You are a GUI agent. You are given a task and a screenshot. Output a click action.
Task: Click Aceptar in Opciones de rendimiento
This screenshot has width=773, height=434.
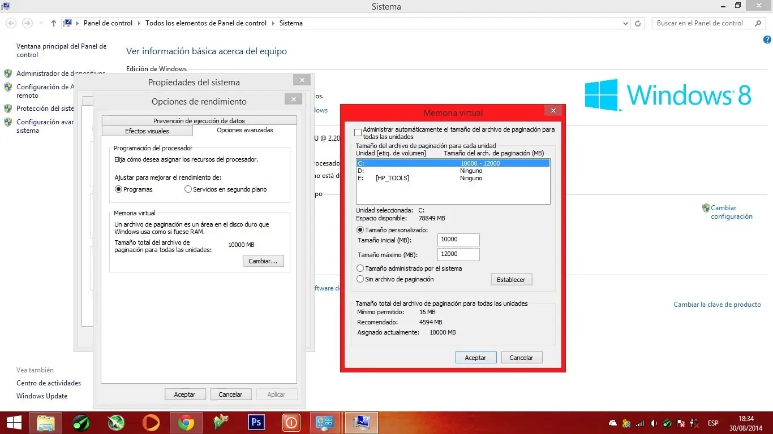(x=184, y=394)
